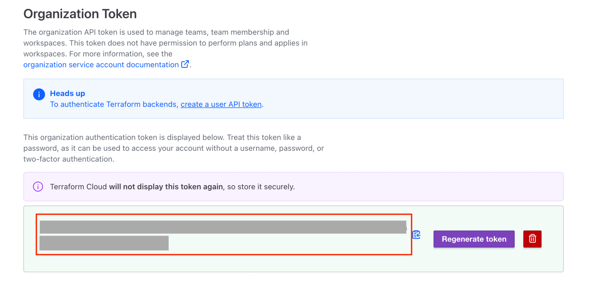The image size is (592, 288).
Task: Click the 'will not display this token again' warning
Action: point(166,187)
